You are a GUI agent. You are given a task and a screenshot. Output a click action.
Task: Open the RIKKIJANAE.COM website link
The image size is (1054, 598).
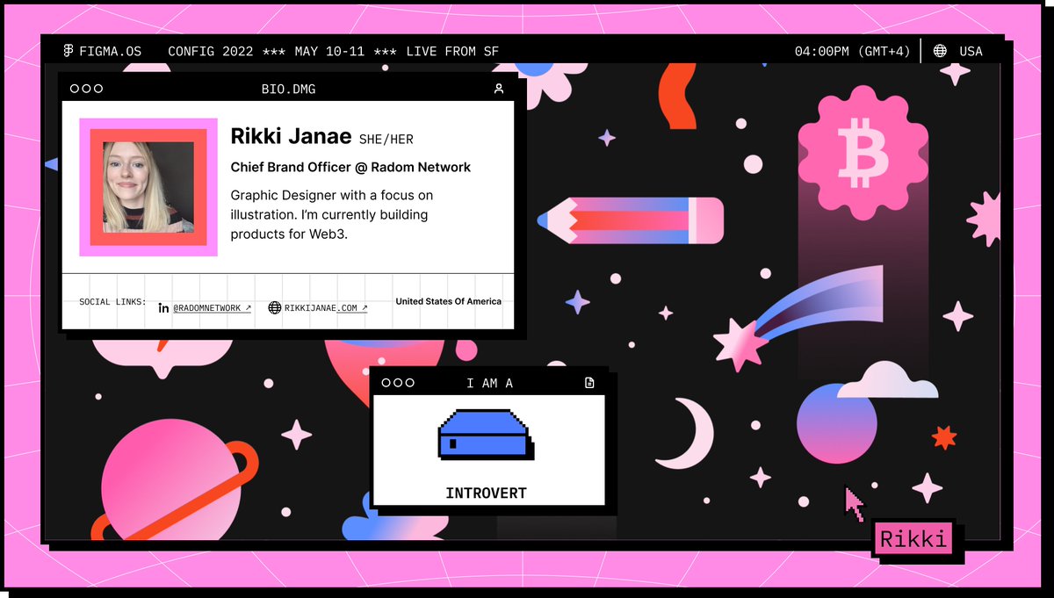point(326,308)
